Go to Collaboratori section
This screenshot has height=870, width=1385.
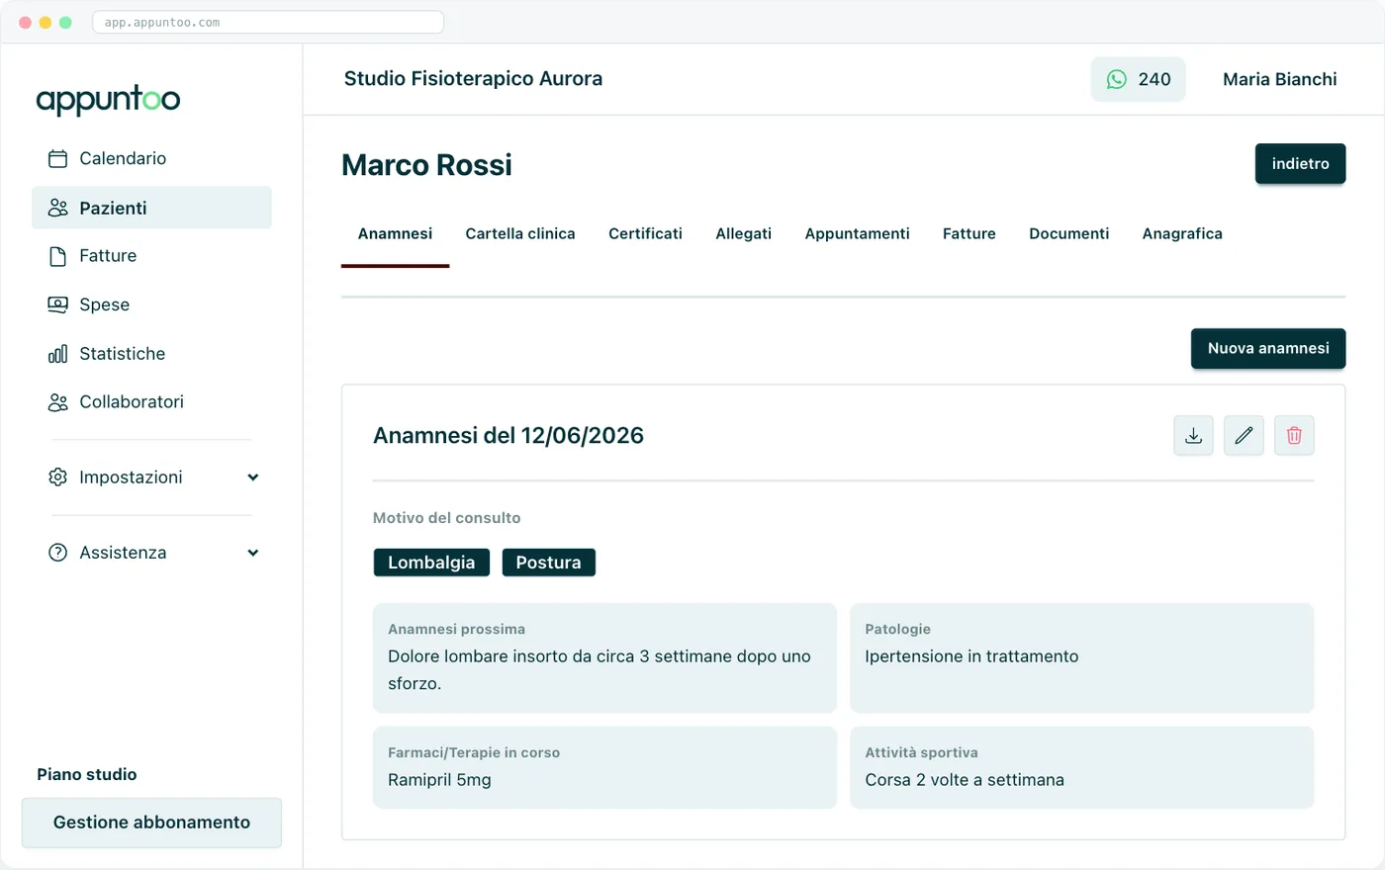coord(151,402)
